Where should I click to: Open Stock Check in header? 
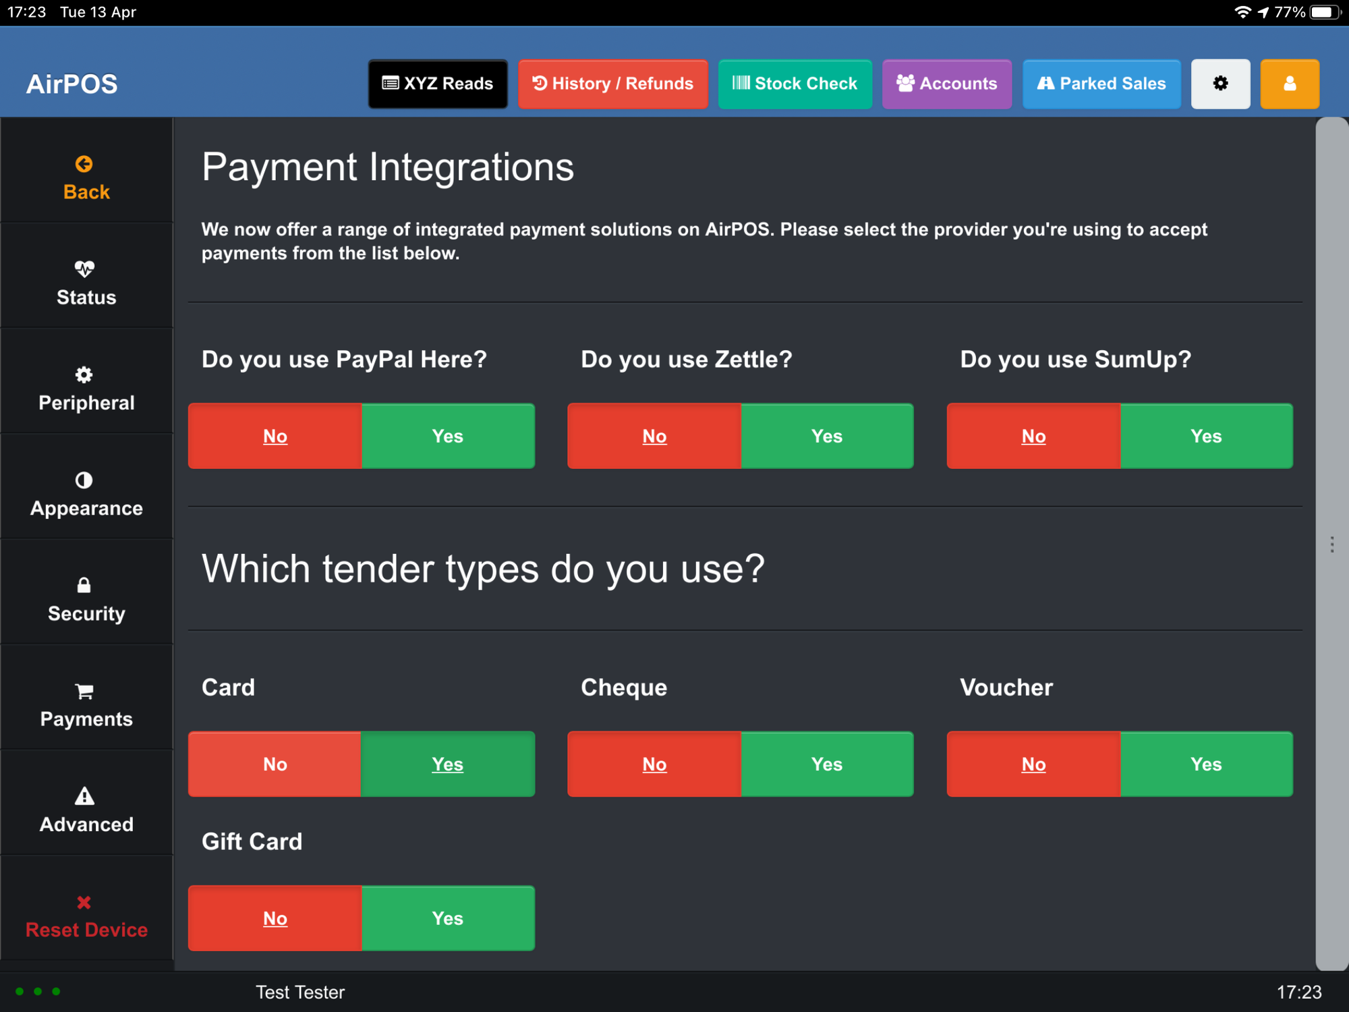click(795, 84)
